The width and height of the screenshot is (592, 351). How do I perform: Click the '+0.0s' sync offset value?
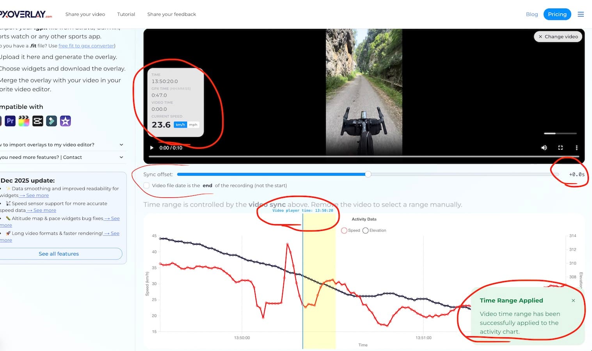click(x=577, y=174)
